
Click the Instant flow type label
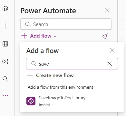pyautogui.click(x=44, y=105)
